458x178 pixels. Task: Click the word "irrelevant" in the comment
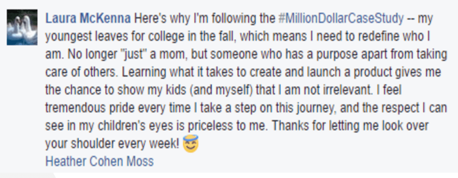coord(340,90)
